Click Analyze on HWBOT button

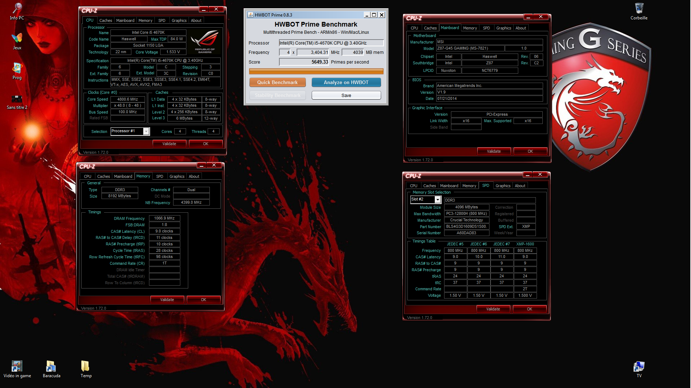pyautogui.click(x=346, y=82)
